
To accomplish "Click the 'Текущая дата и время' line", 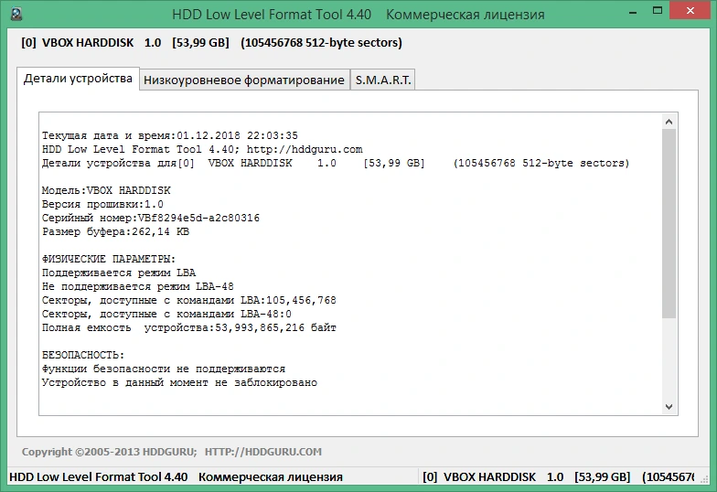I will 170,135.
